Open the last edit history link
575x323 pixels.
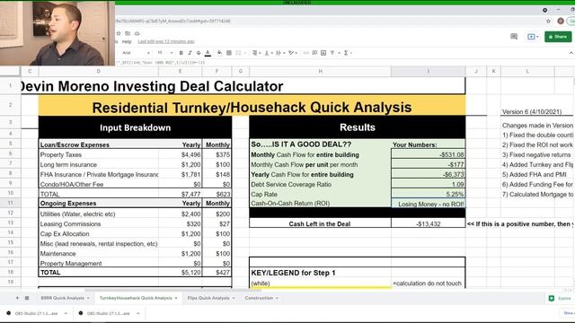click(166, 42)
